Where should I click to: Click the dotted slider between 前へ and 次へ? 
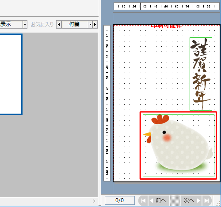(175, 200)
